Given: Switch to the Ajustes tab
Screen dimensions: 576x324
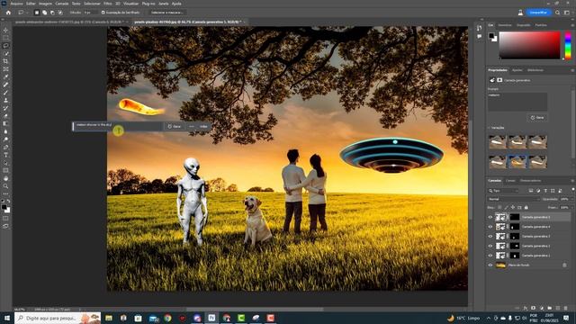Looking at the screenshot, I should tap(517, 70).
